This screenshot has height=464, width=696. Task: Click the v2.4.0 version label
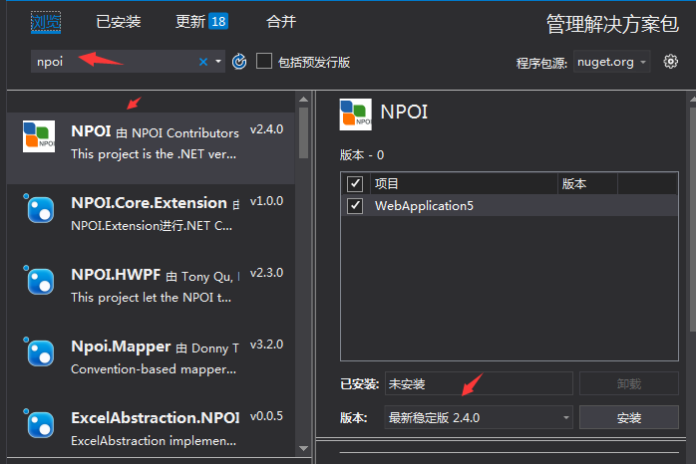[266, 129]
